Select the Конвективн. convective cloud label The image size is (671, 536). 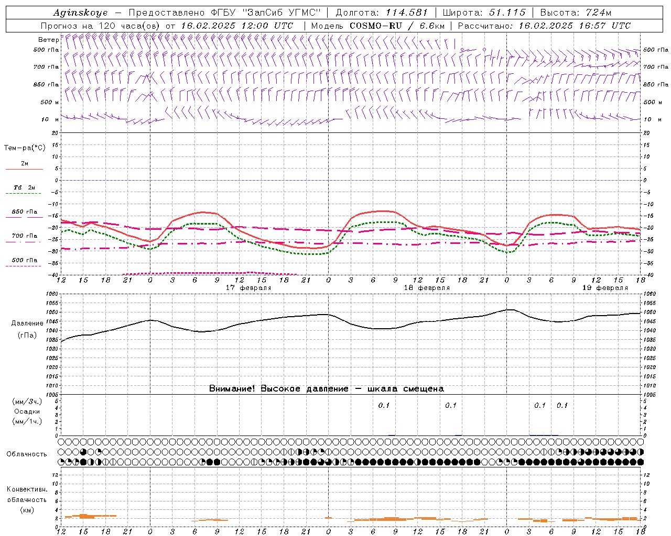tap(27, 489)
